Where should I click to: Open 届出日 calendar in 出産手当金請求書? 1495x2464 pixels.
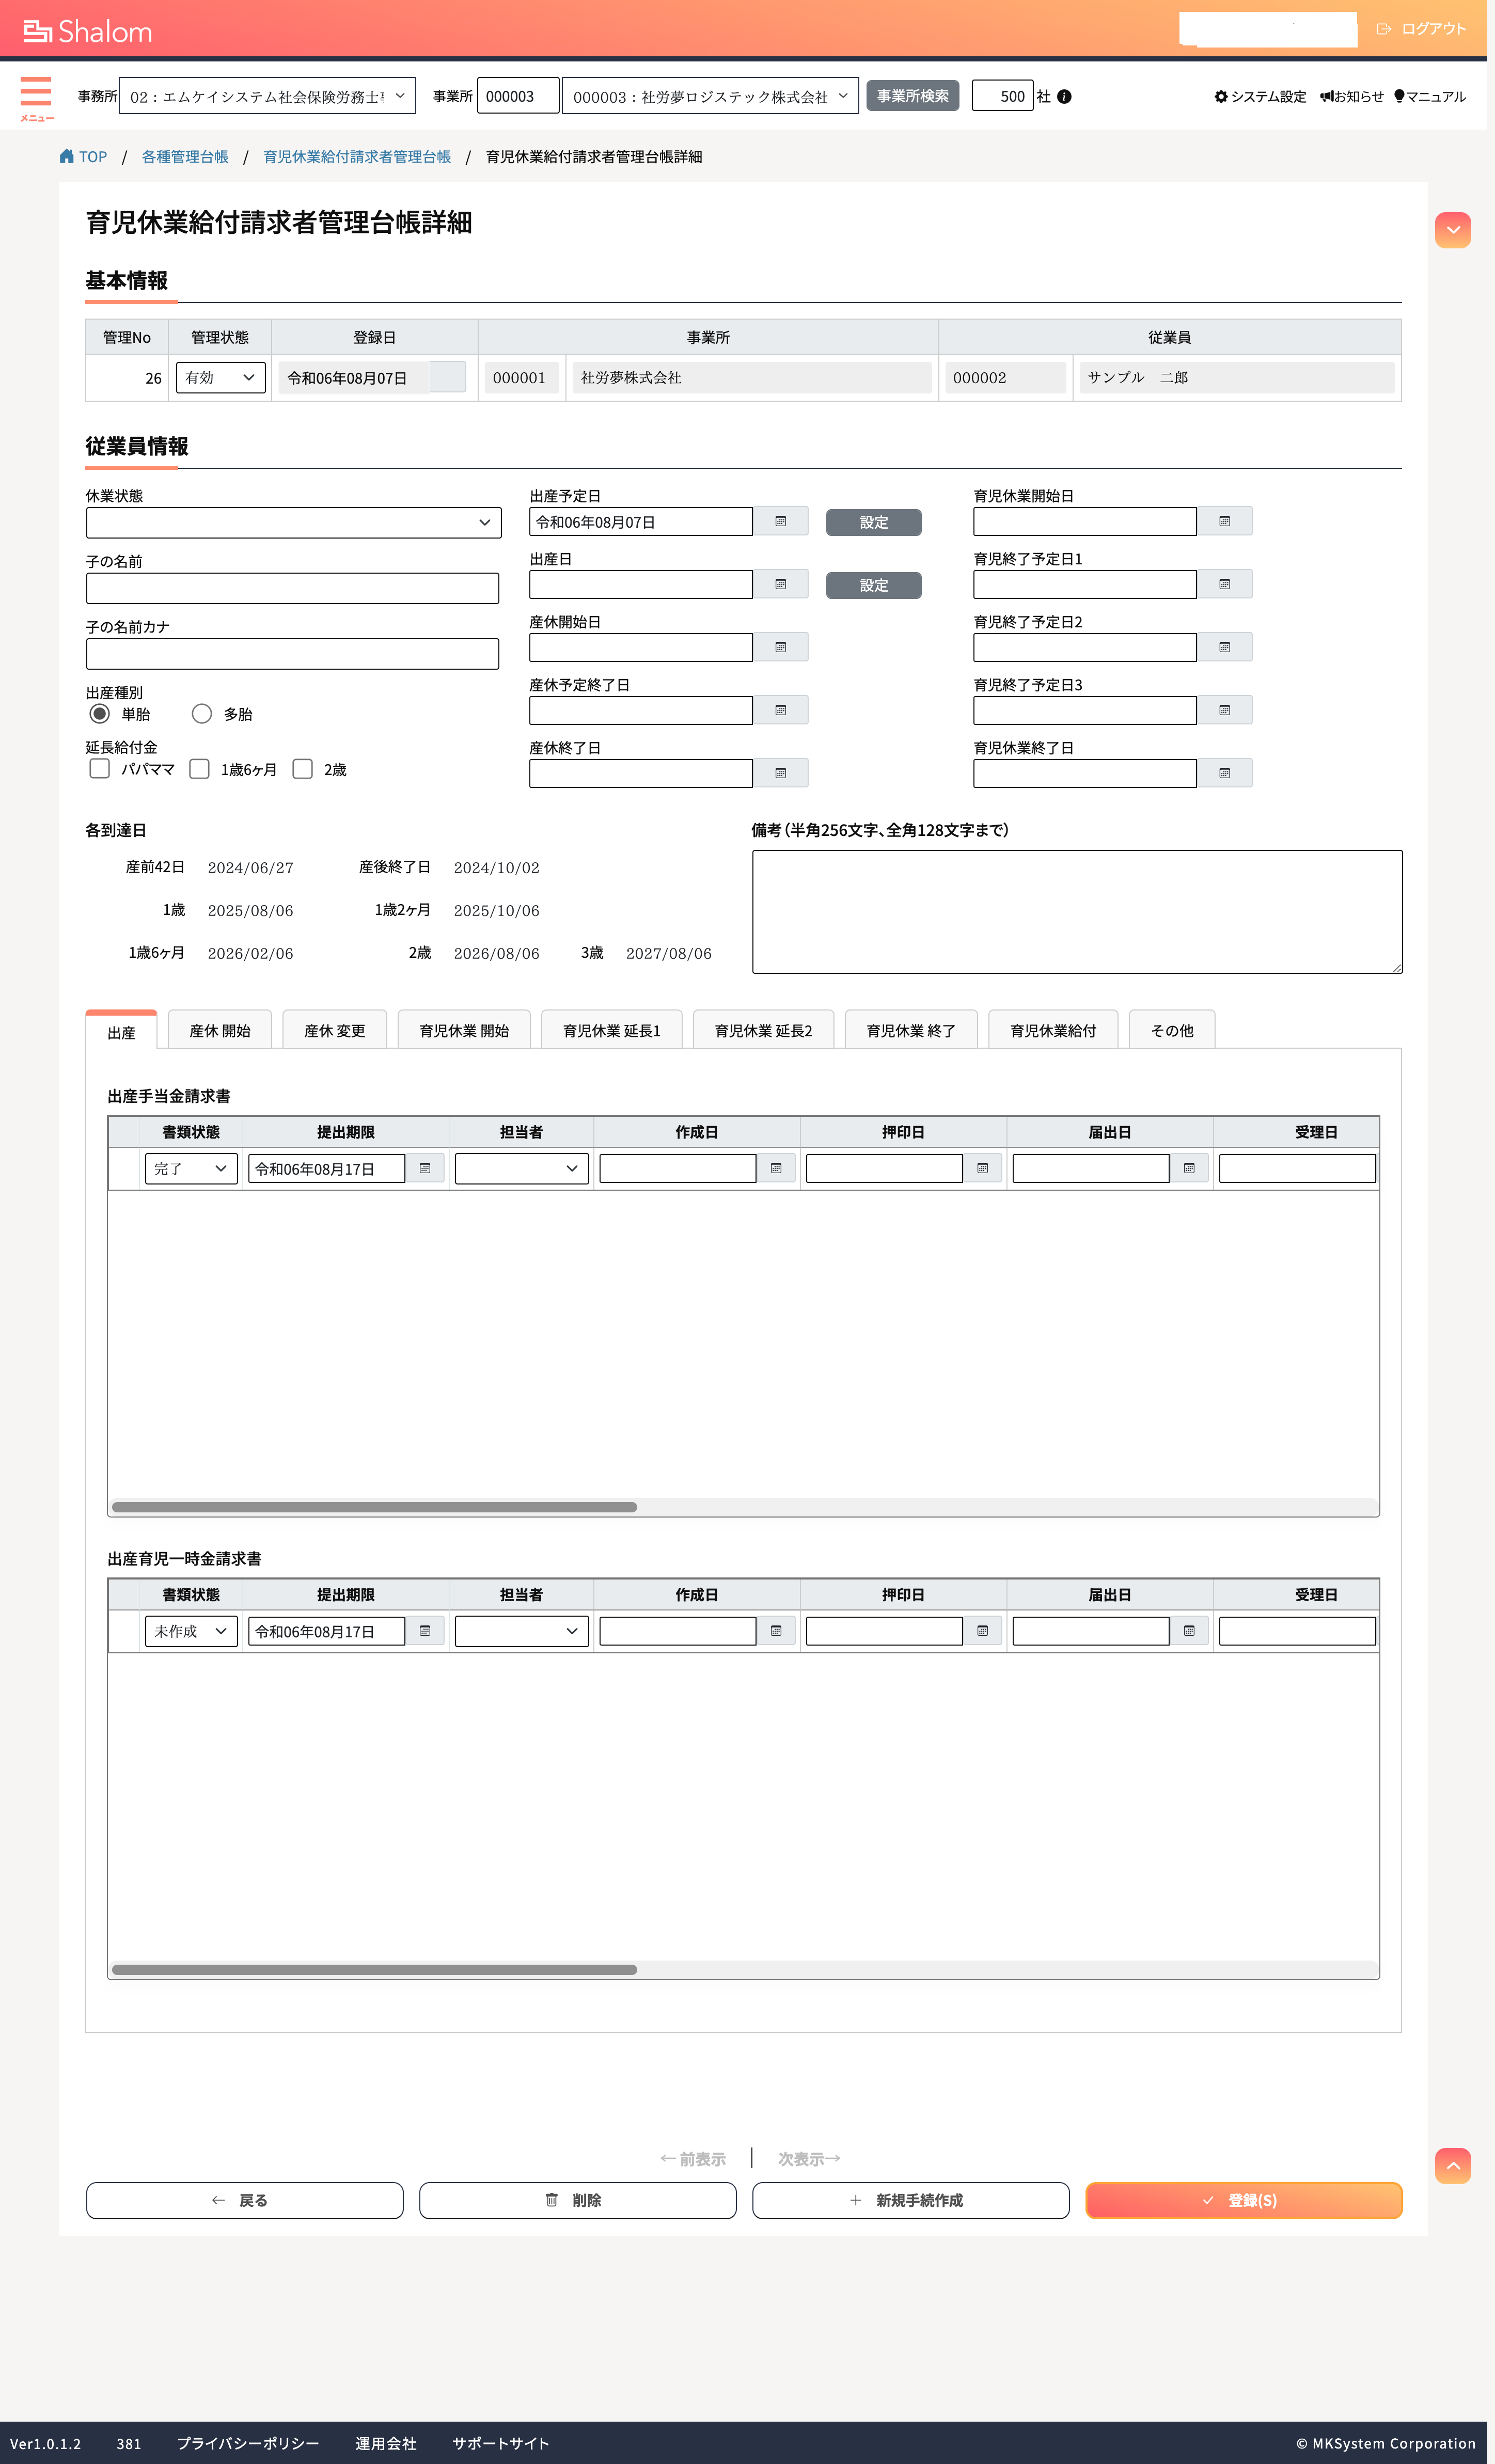pyautogui.click(x=1189, y=1169)
